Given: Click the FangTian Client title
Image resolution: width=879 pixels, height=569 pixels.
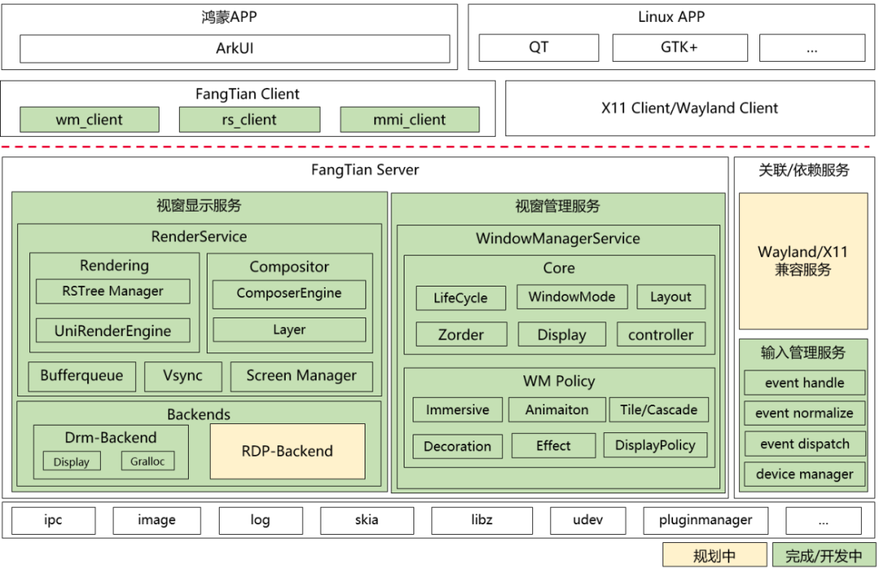Looking at the screenshot, I should (247, 94).
